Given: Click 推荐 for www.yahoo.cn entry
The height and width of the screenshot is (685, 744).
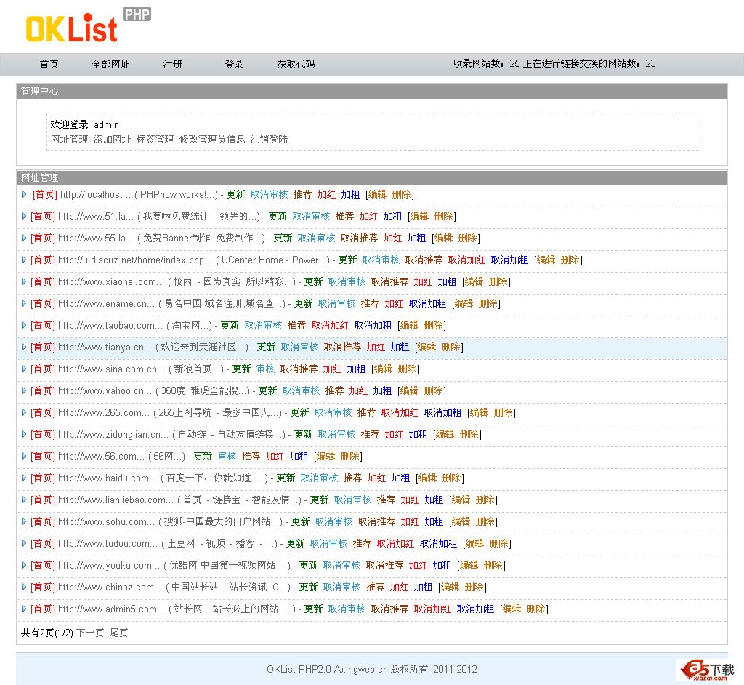Looking at the screenshot, I should coord(334,391).
